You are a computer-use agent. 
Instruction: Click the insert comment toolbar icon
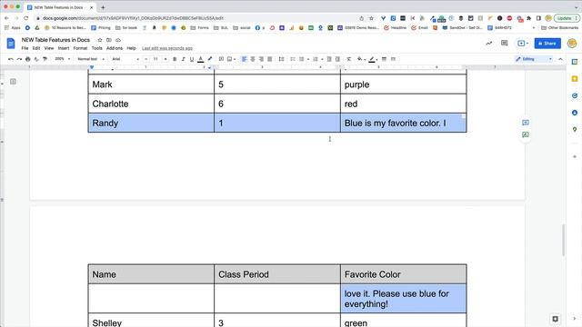pyautogui.click(x=221, y=59)
